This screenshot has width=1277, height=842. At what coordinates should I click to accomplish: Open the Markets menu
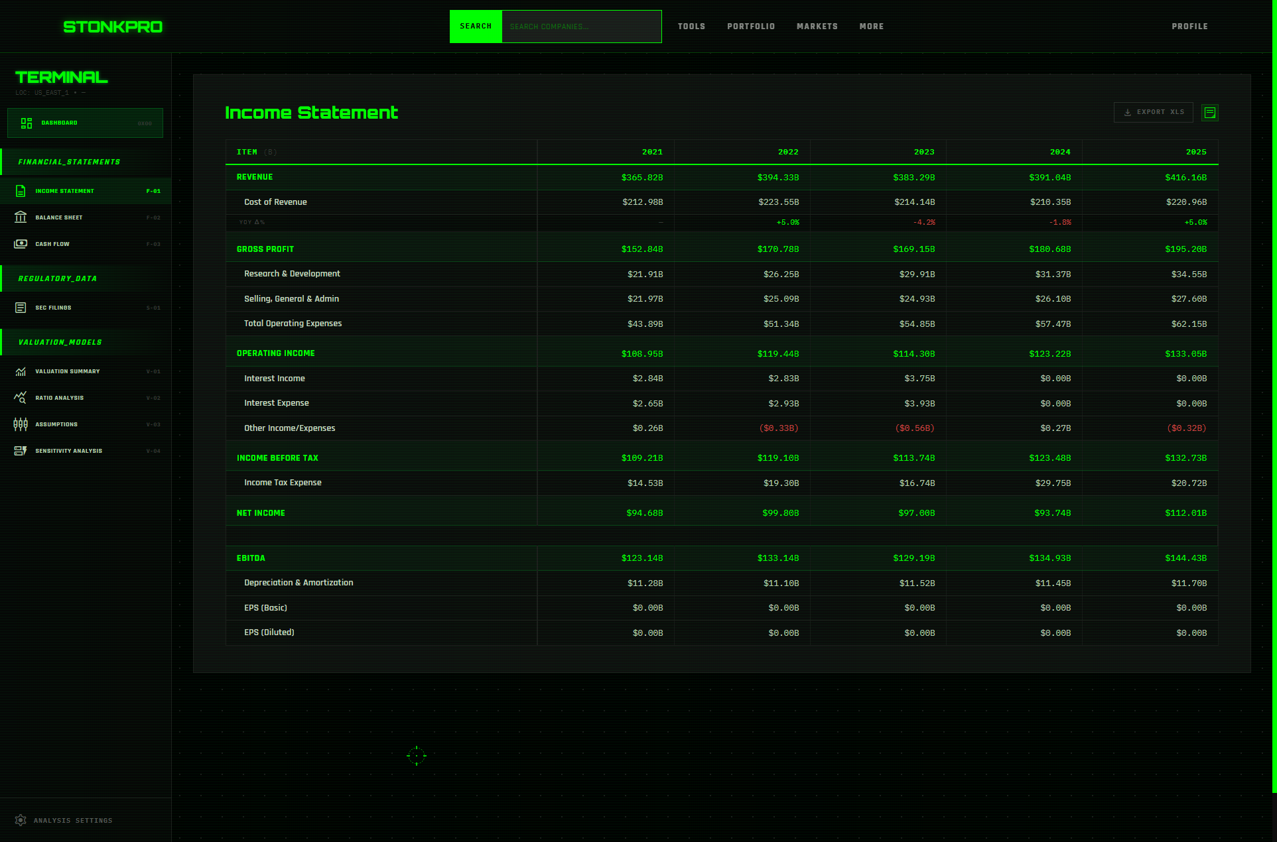817,27
